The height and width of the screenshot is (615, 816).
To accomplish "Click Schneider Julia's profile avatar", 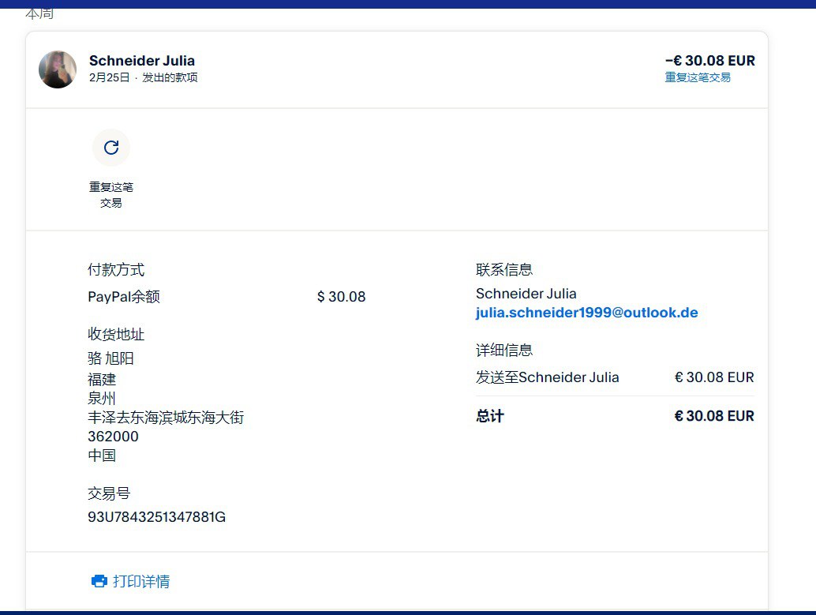I will 58,69.
